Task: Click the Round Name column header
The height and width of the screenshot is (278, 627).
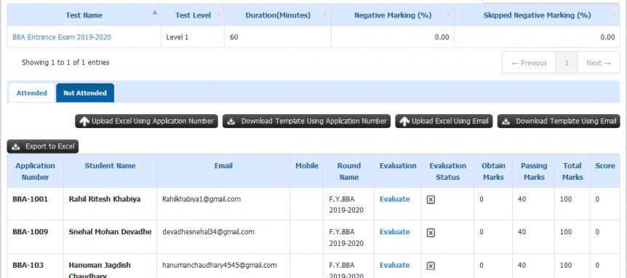Action: (x=348, y=171)
